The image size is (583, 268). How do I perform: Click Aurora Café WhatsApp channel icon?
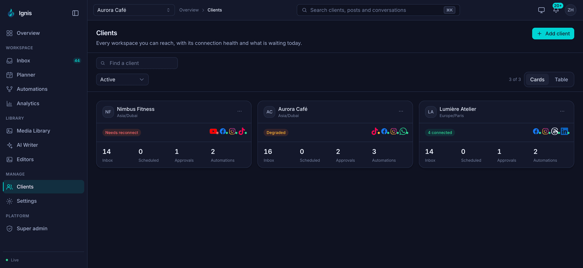pyautogui.click(x=403, y=131)
